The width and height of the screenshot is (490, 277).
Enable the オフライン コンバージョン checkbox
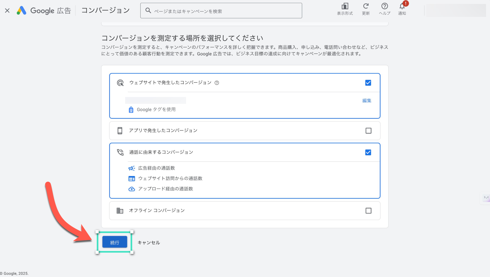point(368,210)
